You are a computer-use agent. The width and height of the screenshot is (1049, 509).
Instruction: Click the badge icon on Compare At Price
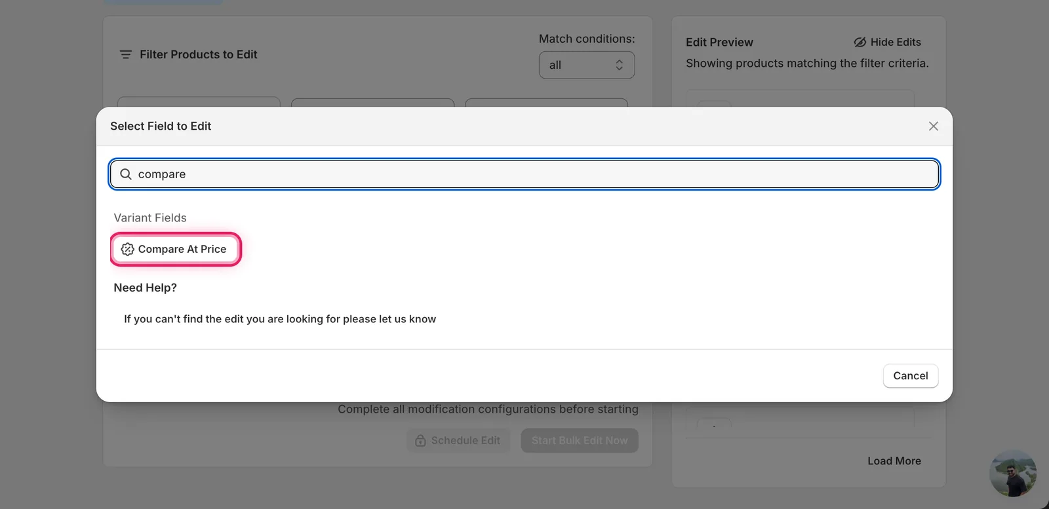(x=128, y=250)
